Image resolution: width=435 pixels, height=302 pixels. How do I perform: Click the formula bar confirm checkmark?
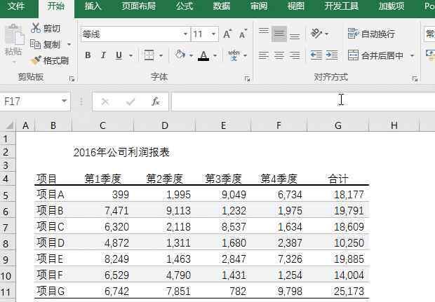point(130,102)
